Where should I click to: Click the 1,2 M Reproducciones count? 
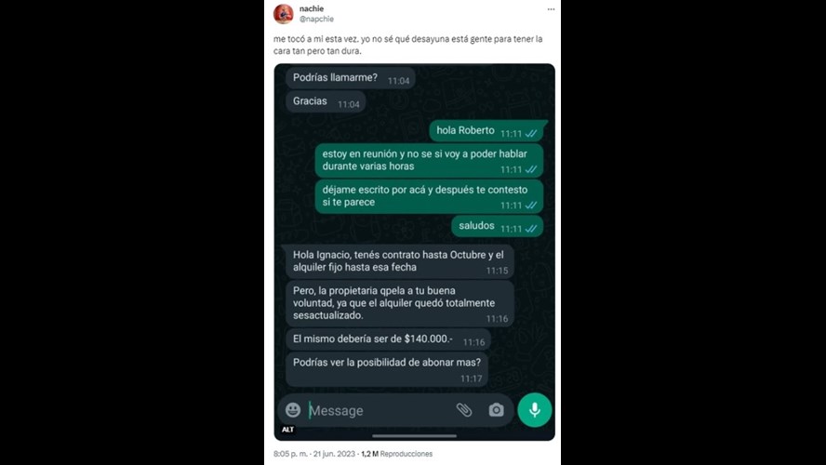click(396, 454)
